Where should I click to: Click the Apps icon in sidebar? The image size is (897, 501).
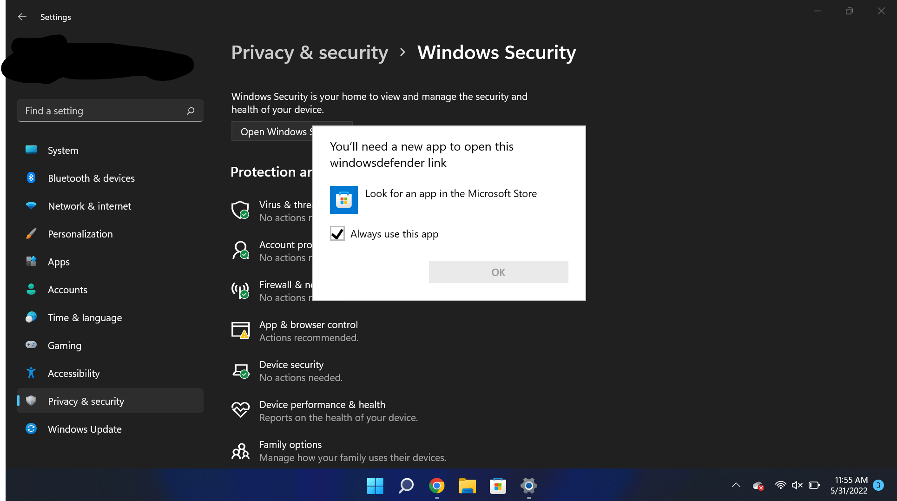tap(31, 261)
